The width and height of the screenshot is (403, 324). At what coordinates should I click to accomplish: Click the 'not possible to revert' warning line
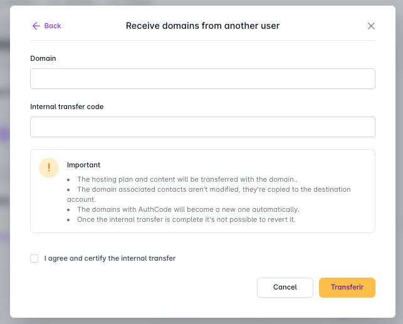pyautogui.click(x=186, y=219)
